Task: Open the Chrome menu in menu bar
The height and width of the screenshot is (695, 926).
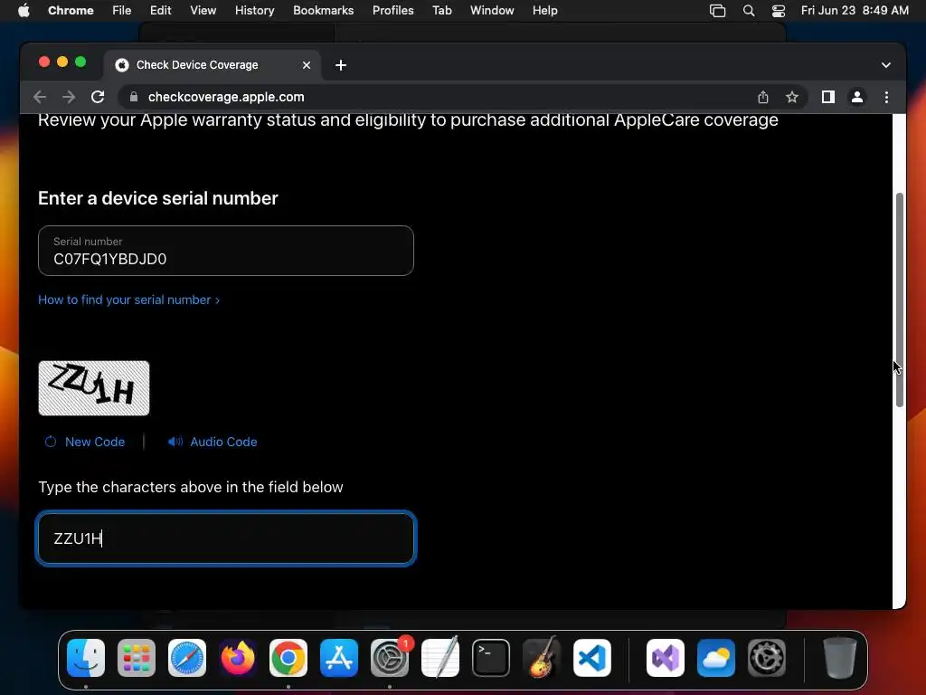Action: click(x=71, y=11)
